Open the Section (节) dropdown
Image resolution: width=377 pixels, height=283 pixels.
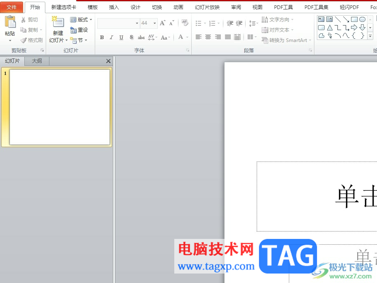(x=79, y=40)
